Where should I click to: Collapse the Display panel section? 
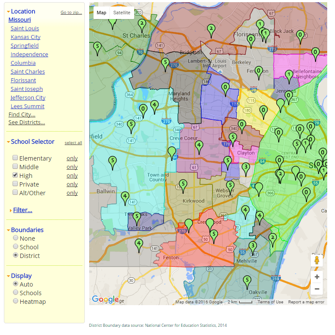coord(21,276)
